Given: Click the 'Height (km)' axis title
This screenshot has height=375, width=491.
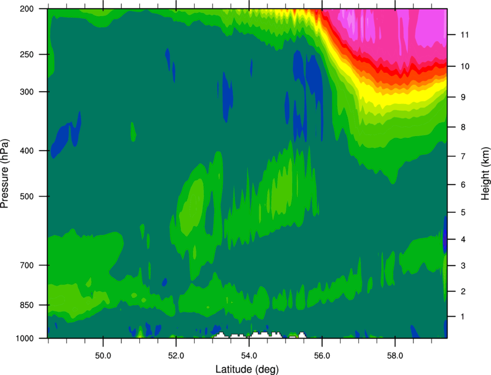Looking at the screenshot, I should [485, 174].
